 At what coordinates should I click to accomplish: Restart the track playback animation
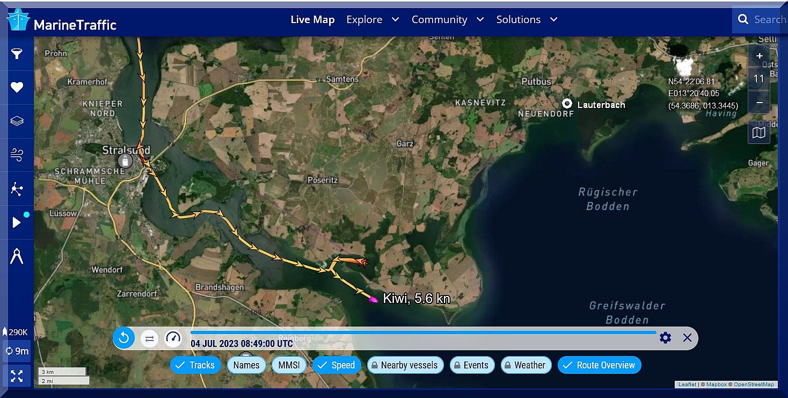124,338
